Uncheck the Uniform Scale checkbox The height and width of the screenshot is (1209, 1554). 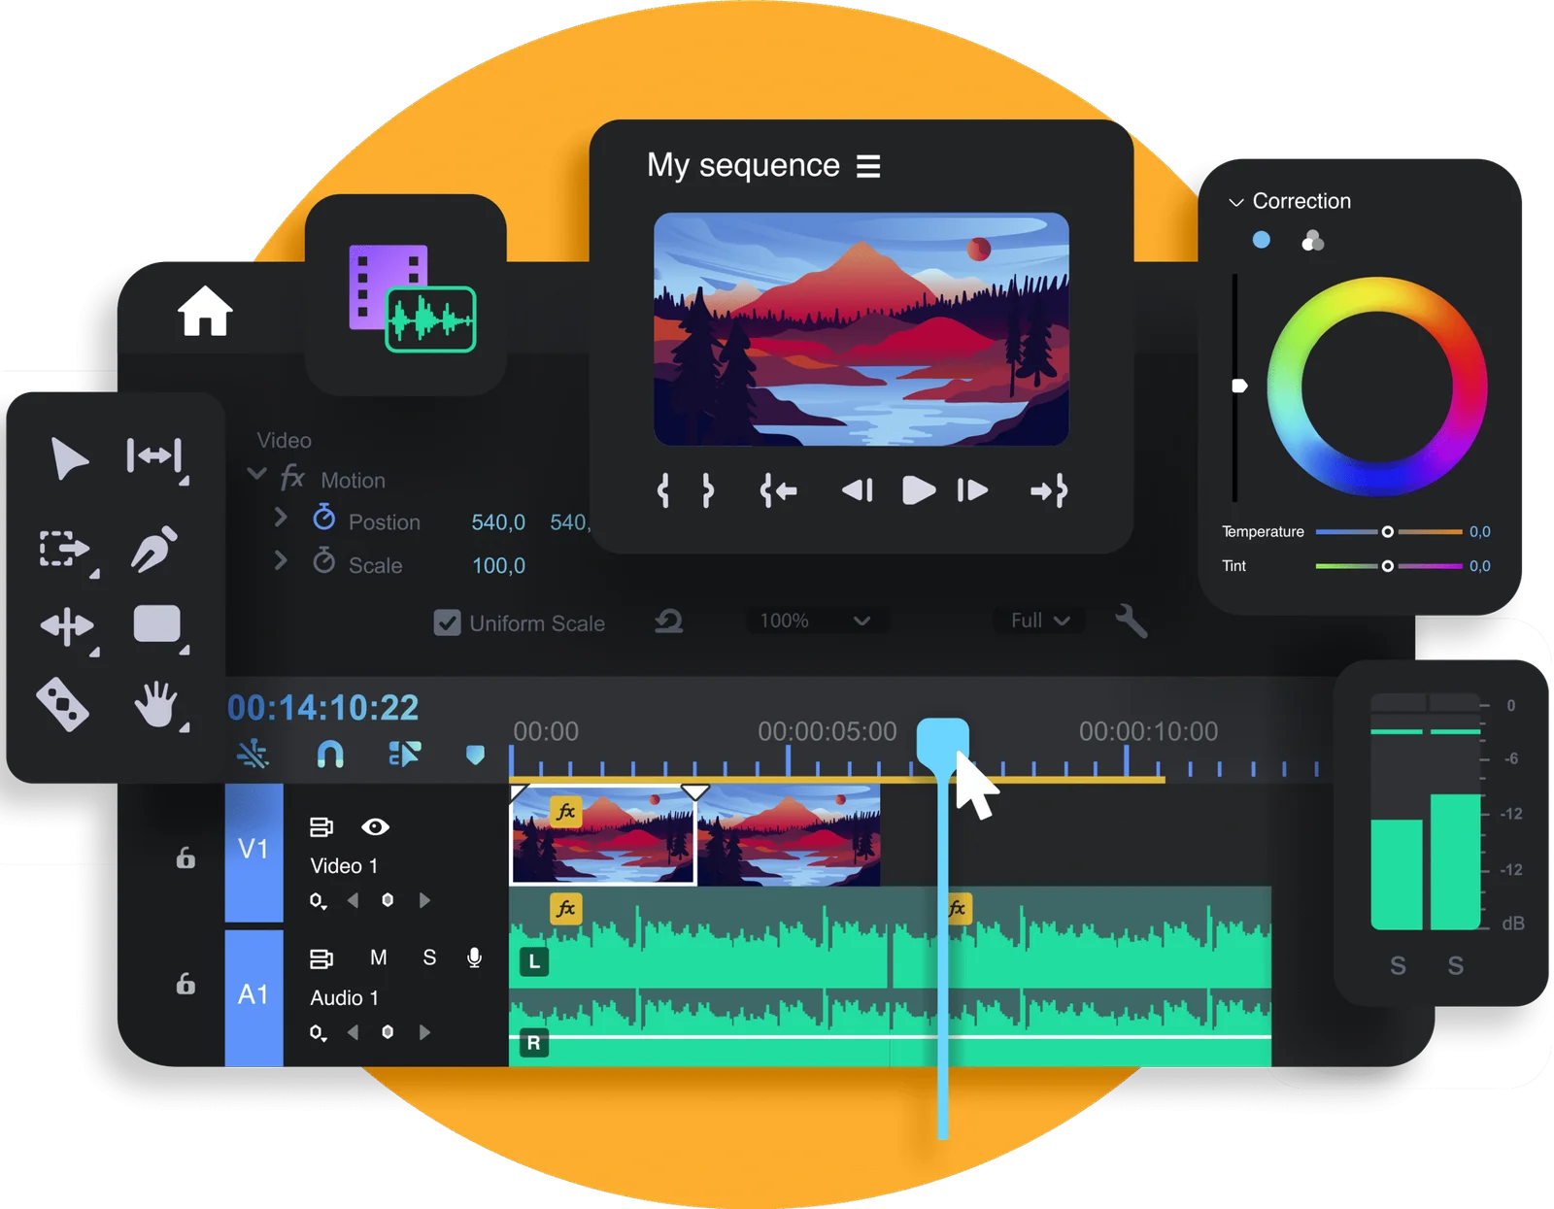click(x=447, y=622)
